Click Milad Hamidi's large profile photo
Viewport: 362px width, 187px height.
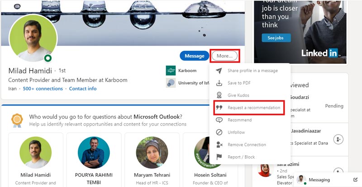(33, 38)
